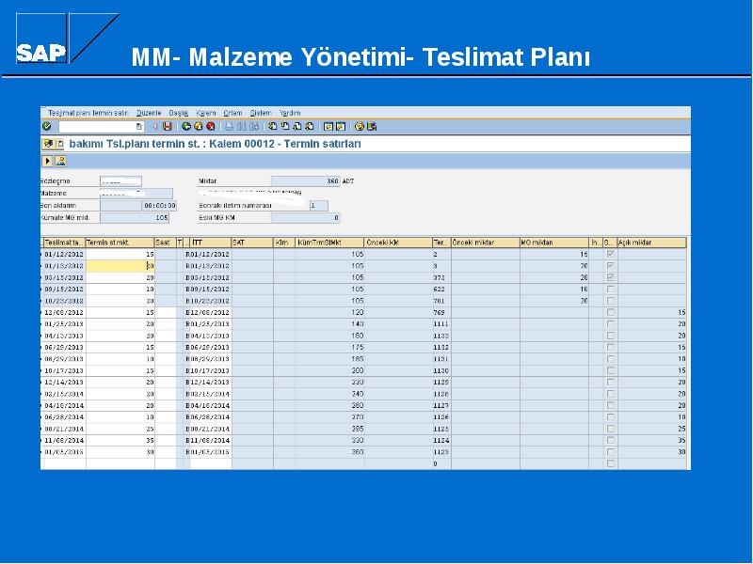Click the 'Kümüle MG mkt.' field showing 105
Image resolution: width=753 pixels, height=564 pixels.
pos(135,218)
